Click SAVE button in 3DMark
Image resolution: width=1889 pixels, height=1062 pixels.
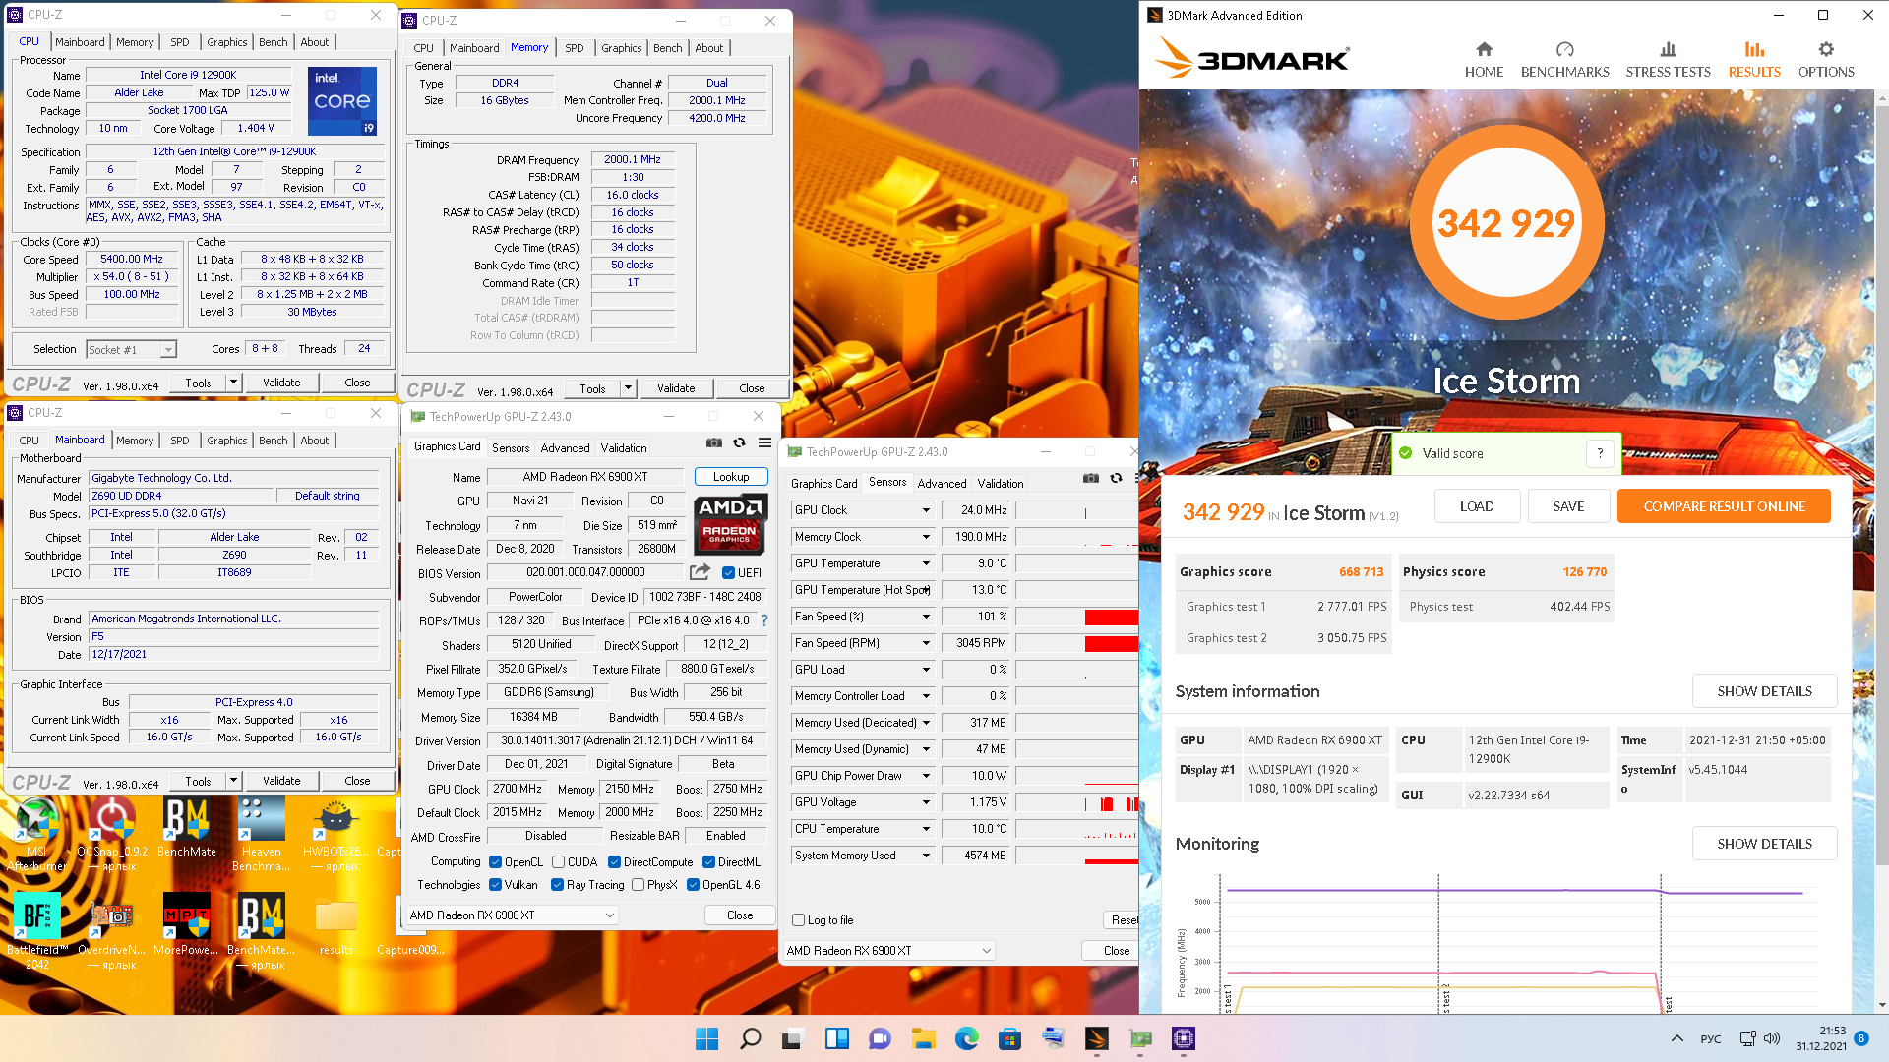pyautogui.click(x=1568, y=506)
